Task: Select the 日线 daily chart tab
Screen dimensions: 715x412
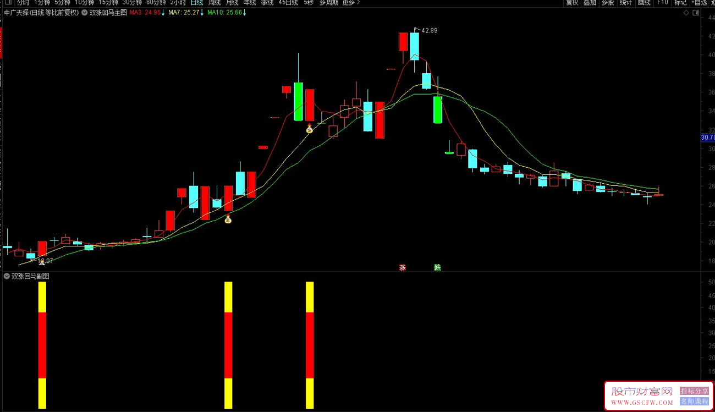Action: pos(197,3)
